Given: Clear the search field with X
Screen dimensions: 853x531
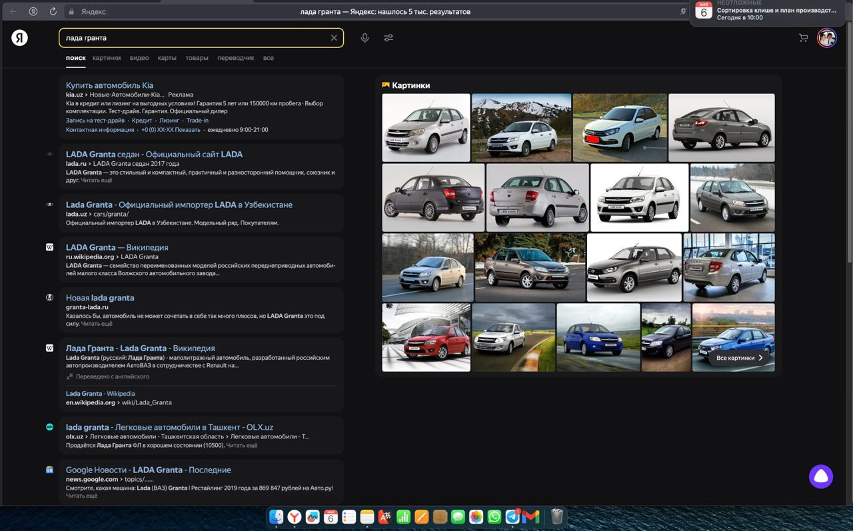Looking at the screenshot, I should (334, 38).
